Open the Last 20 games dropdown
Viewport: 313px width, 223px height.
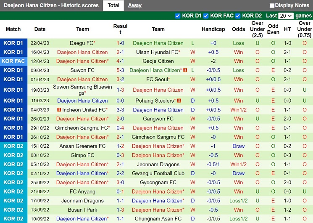286,16
